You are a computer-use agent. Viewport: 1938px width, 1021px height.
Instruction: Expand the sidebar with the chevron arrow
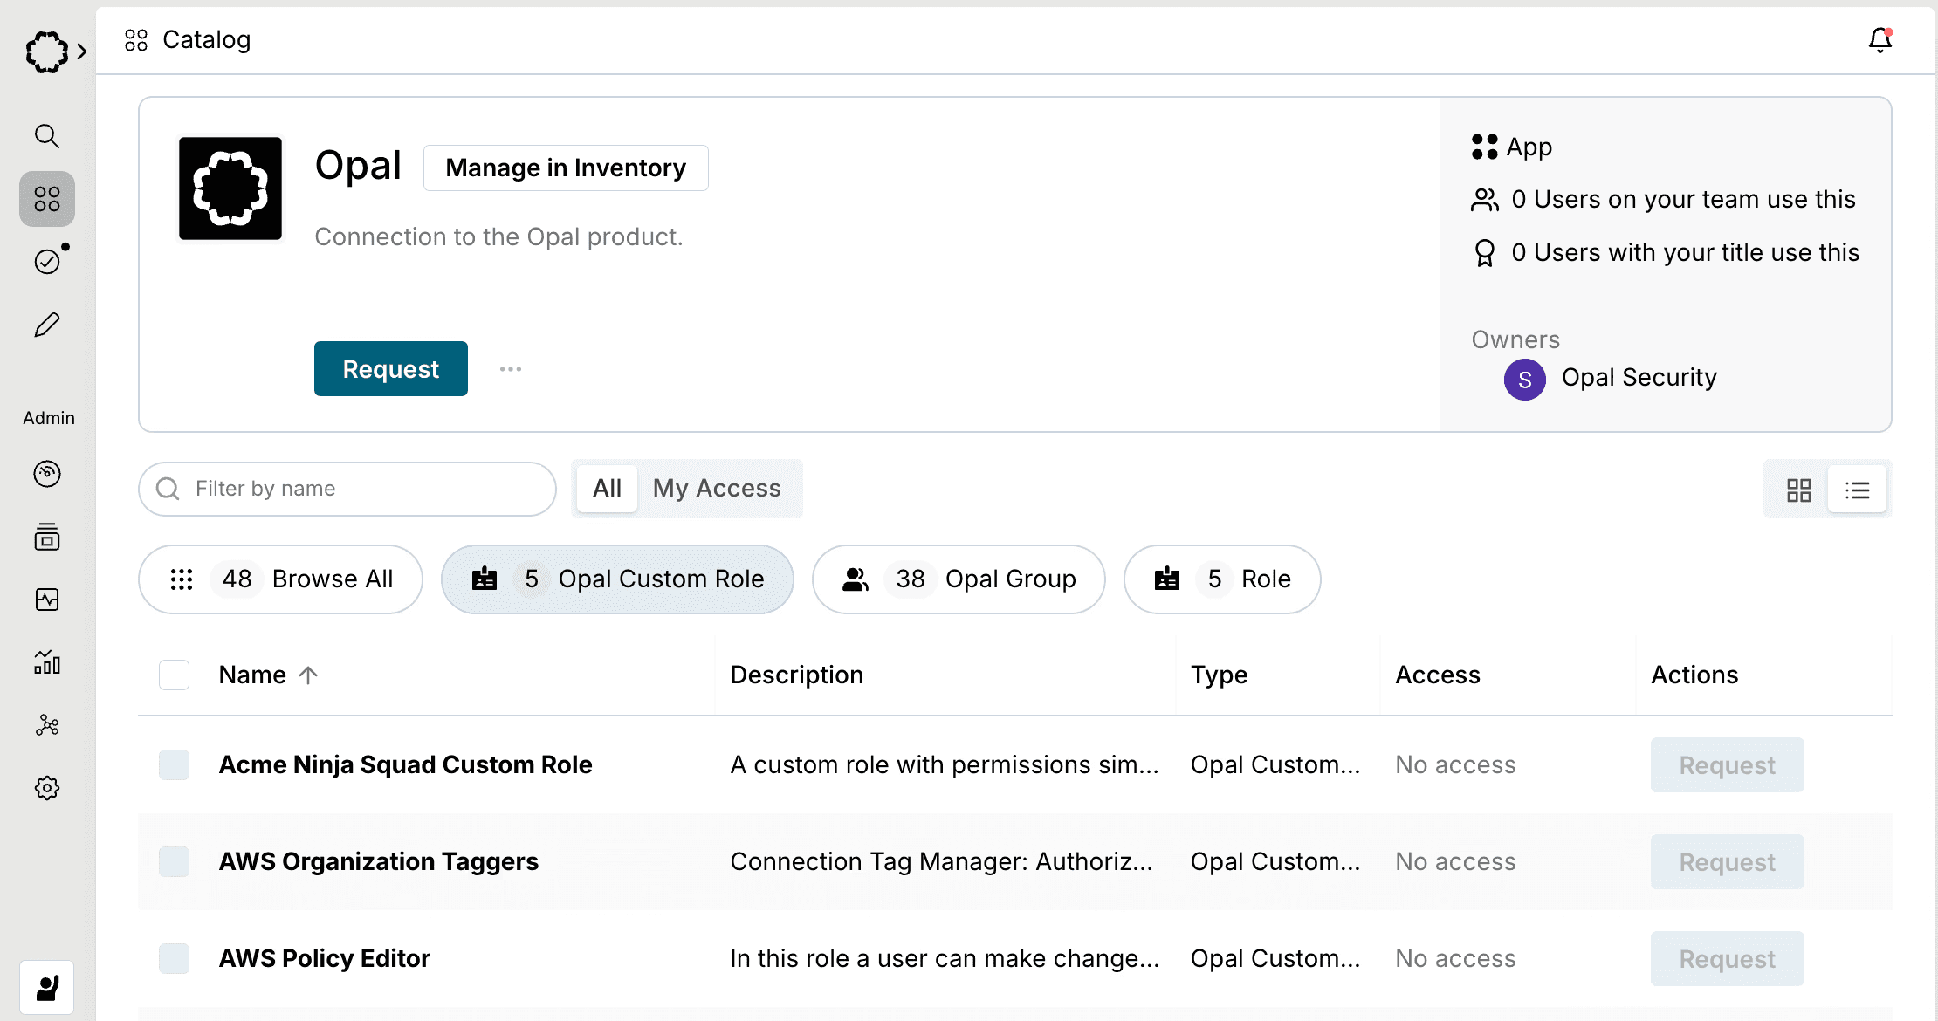[x=82, y=52]
